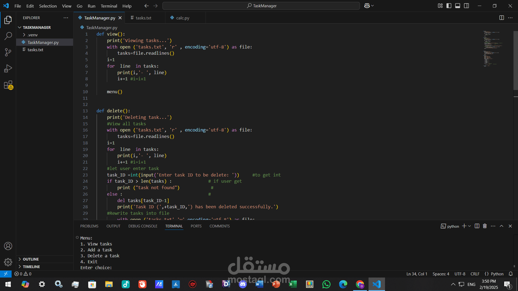Split the editor to the right
Viewport: 518px width, 291px height.
[502, 18]
